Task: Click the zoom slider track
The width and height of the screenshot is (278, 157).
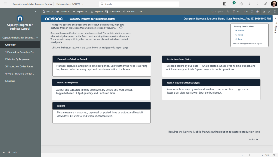Action: coord(252,155)
